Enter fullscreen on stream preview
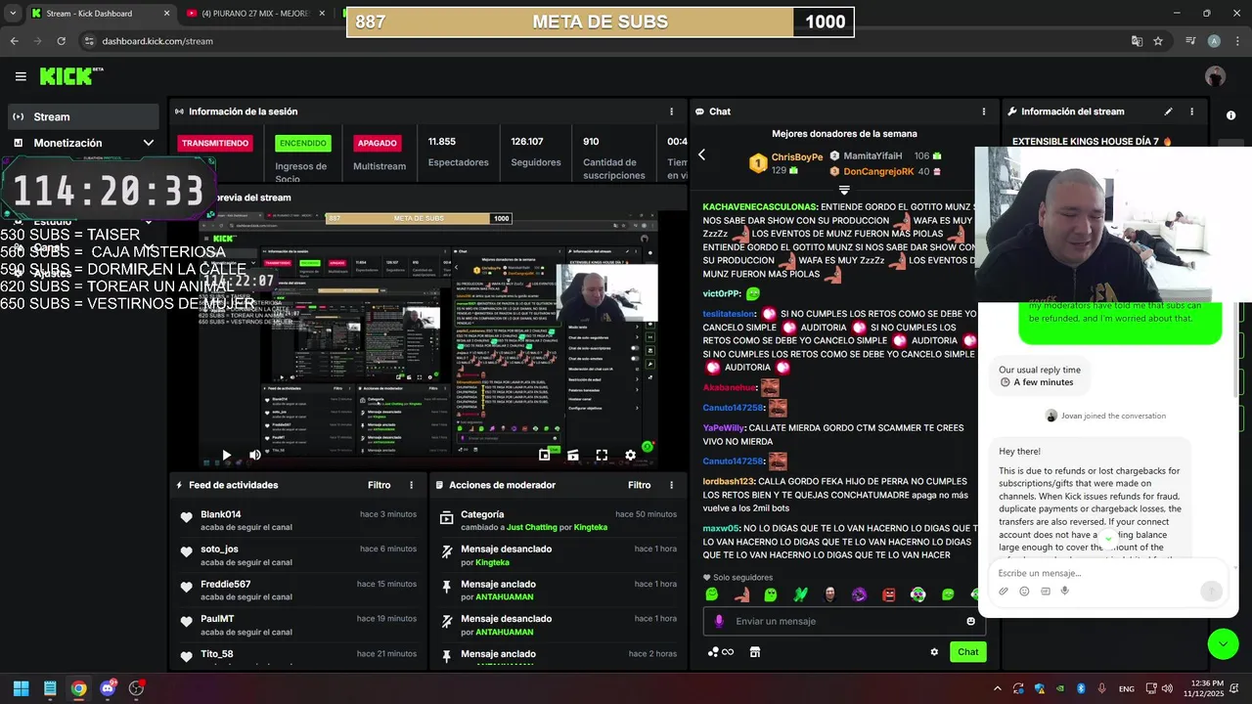The width and height of the screenshot is (1252, 704). coord(602,455)
